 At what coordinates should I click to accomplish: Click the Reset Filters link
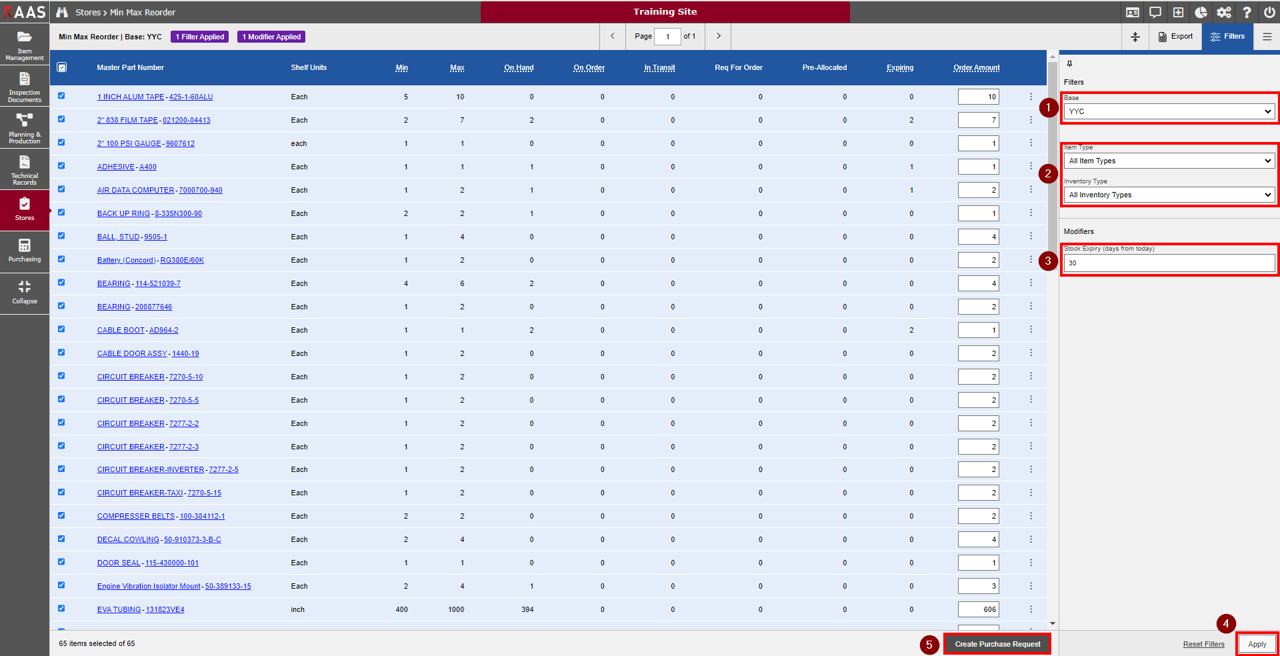[x=1203, y=644]
